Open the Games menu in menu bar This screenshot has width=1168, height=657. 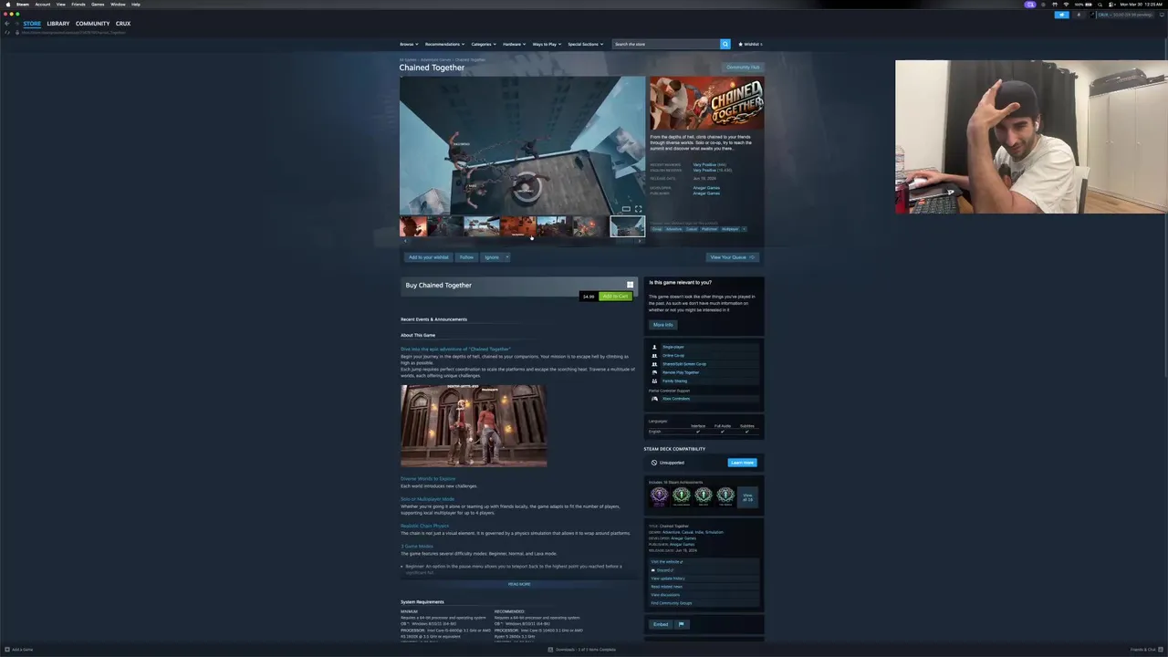click(x=98, y=4)
